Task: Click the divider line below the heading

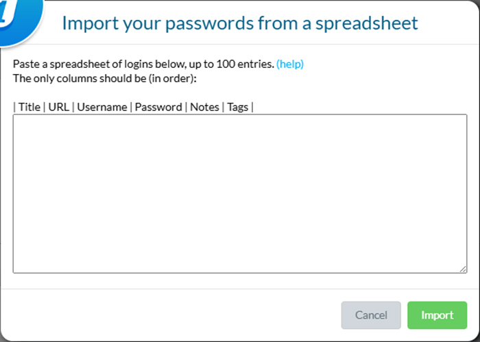Action: tap(240, 45)
